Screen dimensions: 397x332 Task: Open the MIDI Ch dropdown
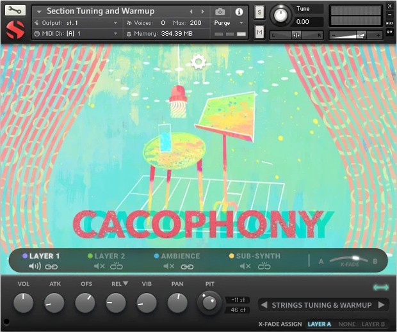tap(76, 34)
